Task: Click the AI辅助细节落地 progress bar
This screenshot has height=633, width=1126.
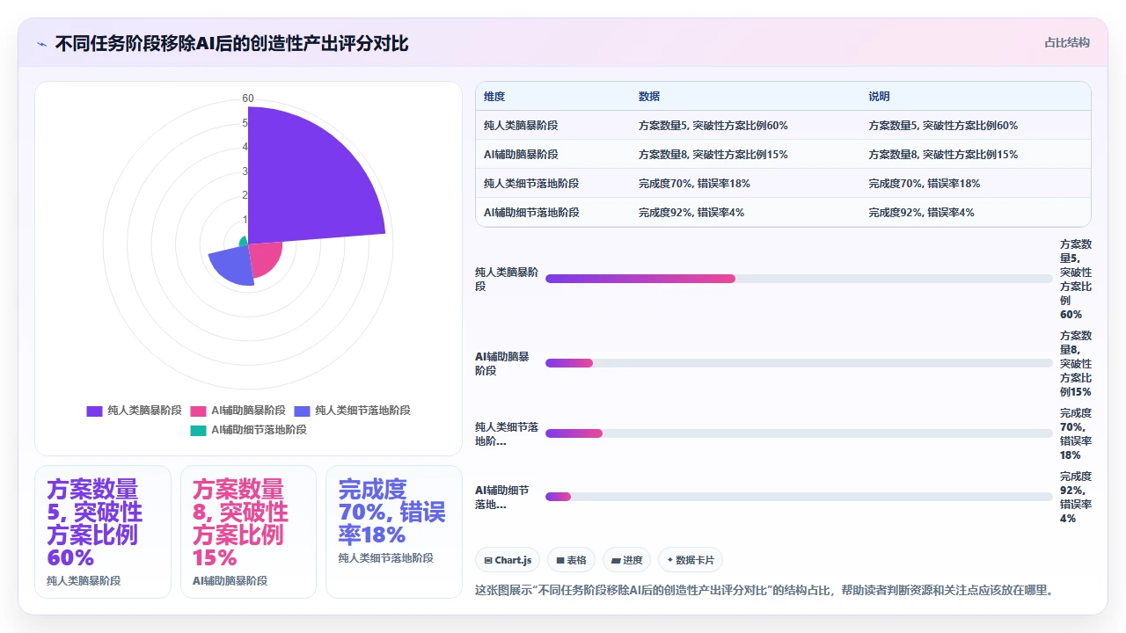Action: click(x=799, y=497)
